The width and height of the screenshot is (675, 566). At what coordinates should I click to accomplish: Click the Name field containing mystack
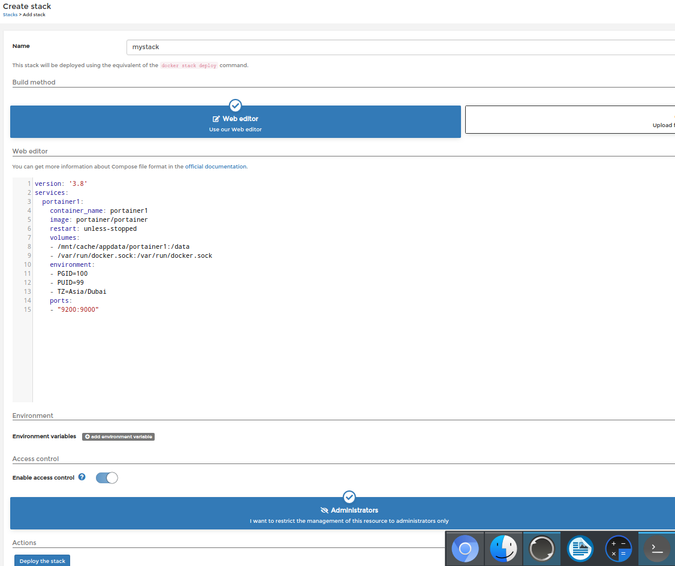coord(300,47)
